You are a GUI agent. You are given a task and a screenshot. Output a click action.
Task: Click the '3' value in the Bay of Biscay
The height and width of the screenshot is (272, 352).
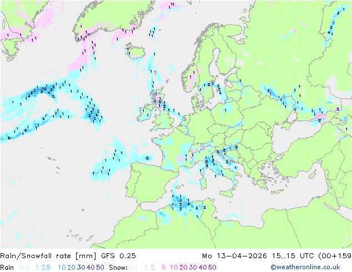(x=147, y=158)
